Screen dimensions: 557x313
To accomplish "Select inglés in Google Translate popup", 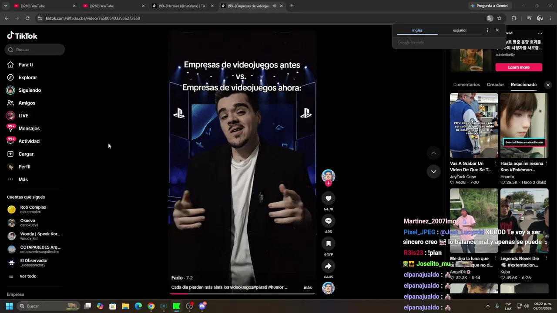I will point(417,30).
